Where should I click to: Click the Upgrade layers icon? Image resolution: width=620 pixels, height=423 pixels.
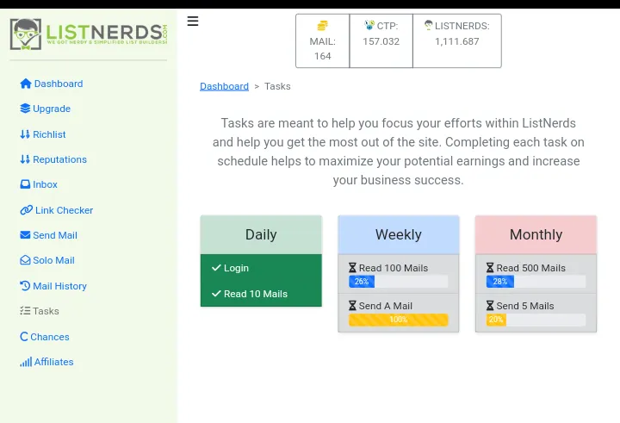25,109
